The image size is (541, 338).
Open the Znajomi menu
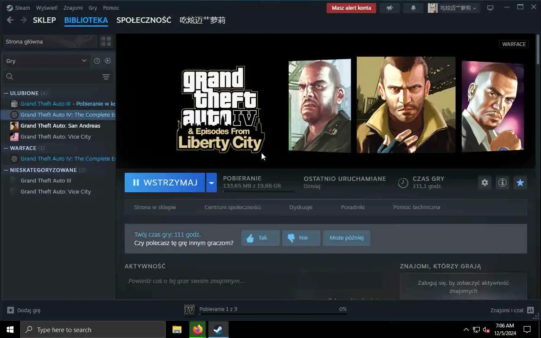click(73, 8)
